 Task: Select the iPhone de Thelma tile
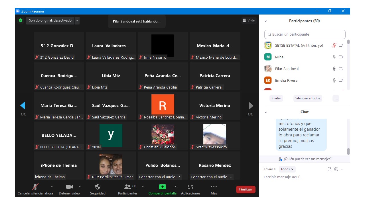(x=59, y=165)
